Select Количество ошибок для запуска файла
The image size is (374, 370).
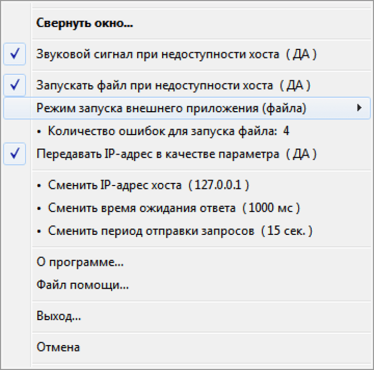pyautogui.click(x=169, y=132)
